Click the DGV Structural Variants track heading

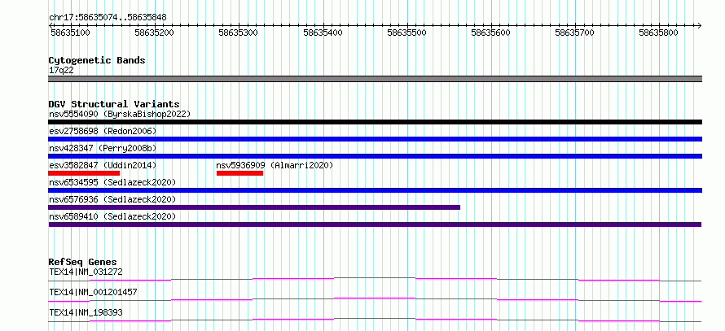pyautogui.click(x=114, y=104)
